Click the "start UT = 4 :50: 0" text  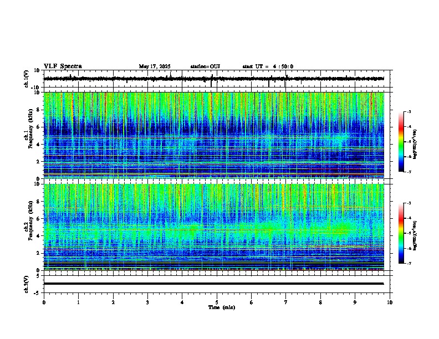pos(268,66)
